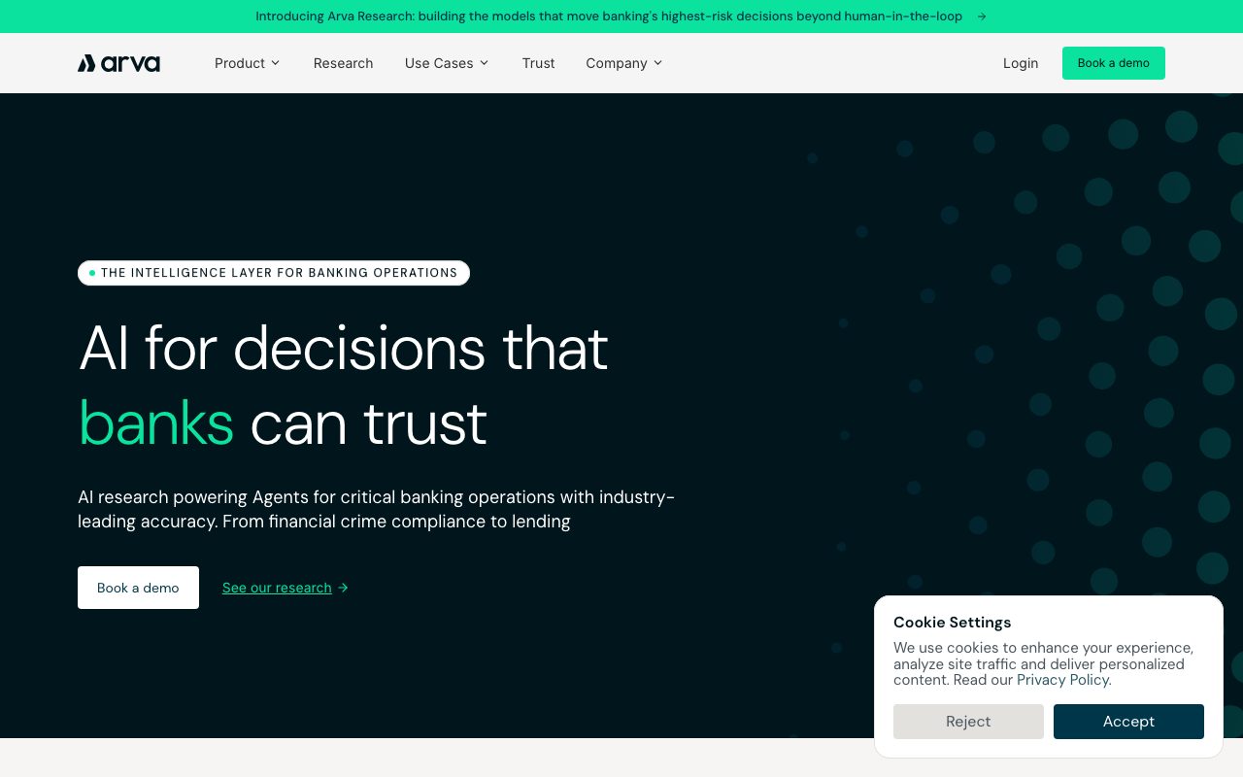Click the AI for decisions that banks can trust headline

pyautogui.click(x=343, y=385)
